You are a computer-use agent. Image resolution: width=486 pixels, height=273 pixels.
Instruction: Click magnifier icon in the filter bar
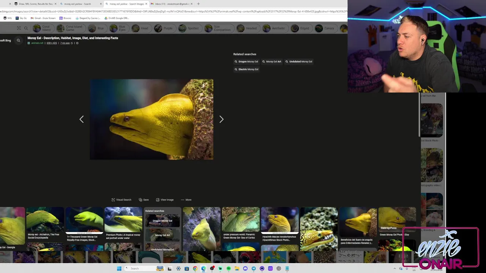pyautogui.click(x=26, y=28)
